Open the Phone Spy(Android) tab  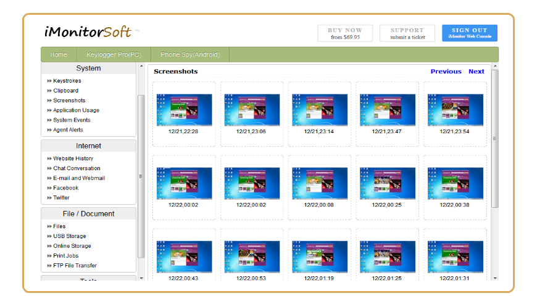190,54
